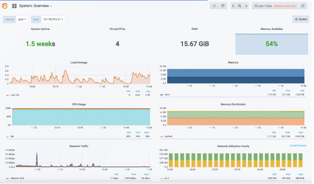Click the Last 24 hours time override label
This screenshot has width=314, height=184.
298,146
